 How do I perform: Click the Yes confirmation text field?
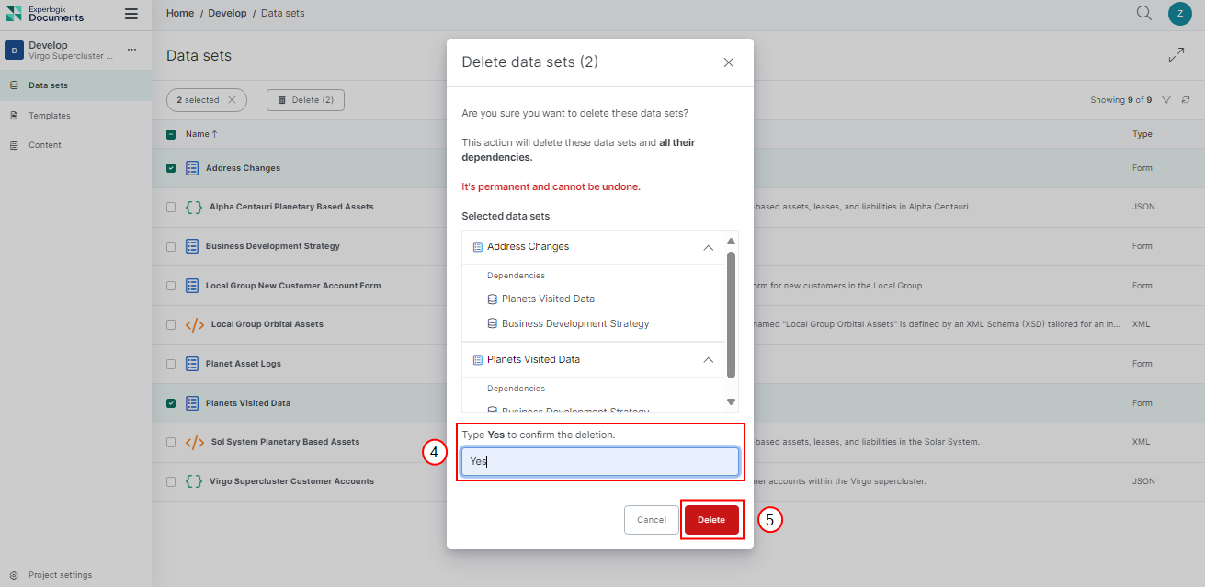[599, 461]
